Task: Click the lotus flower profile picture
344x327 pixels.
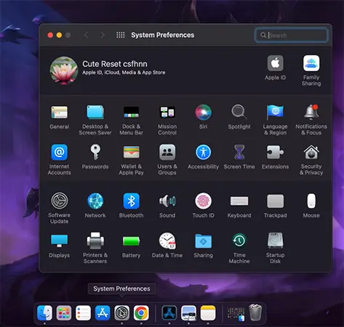Action: [x=64, y=70]
